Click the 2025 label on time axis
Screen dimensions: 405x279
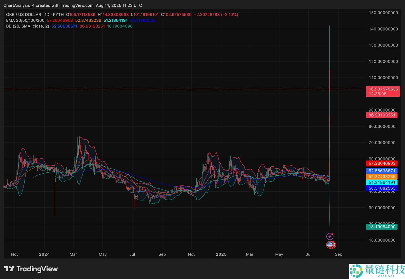point(221,254)
